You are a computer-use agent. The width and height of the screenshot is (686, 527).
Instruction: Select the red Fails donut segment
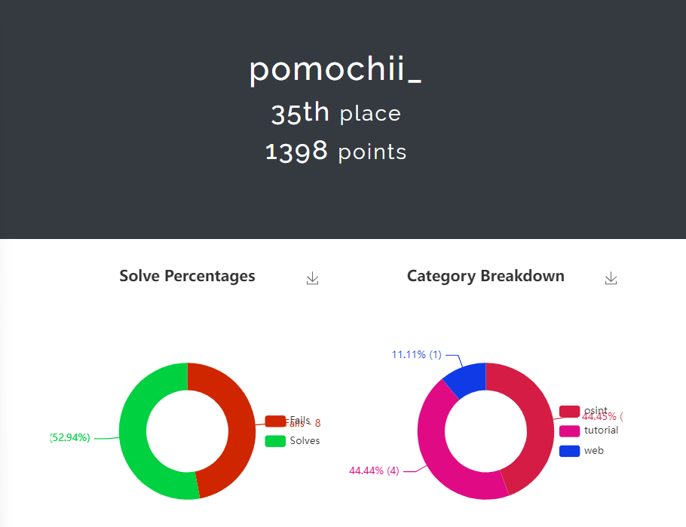pyautogui.click(x=240, y=430)
